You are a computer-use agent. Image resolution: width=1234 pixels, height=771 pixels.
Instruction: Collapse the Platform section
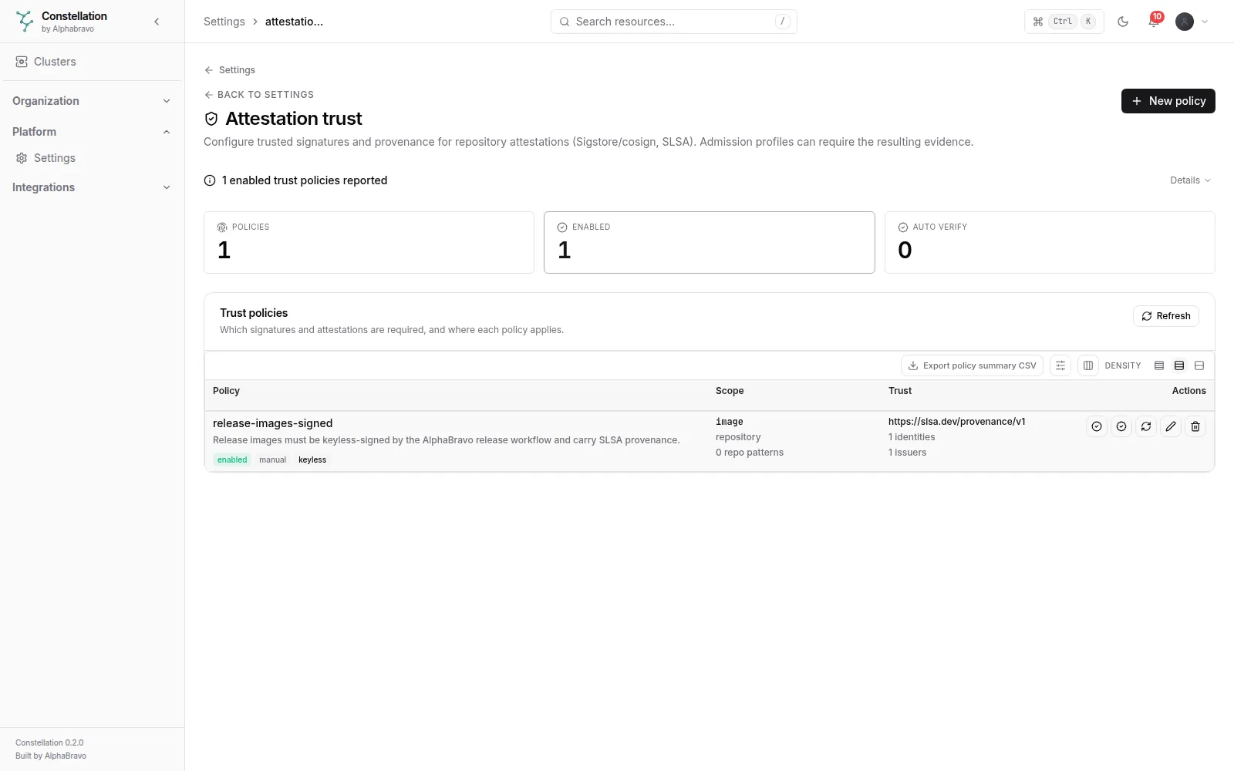(93, 132)
